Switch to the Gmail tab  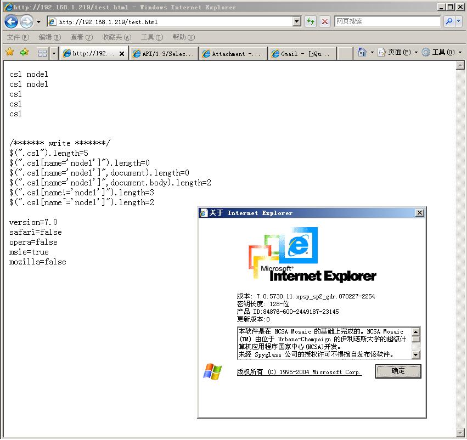tap(302, 54)
